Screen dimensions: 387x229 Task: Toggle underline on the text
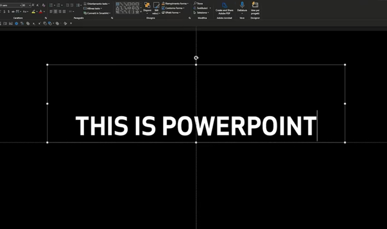click(x=4, y=12)
